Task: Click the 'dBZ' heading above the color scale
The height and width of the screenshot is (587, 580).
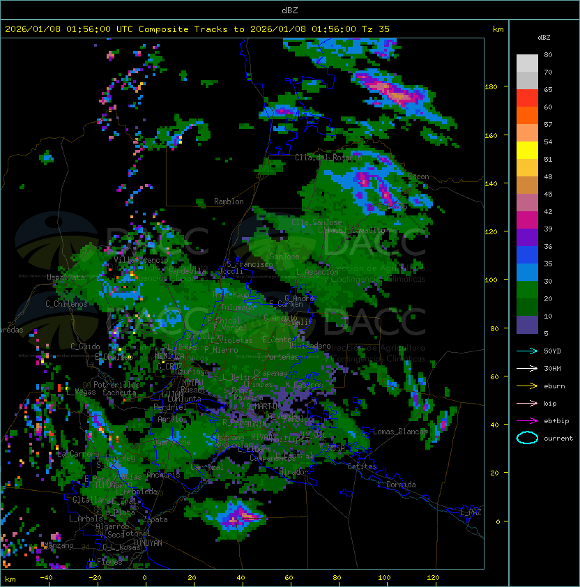Action: click(x=544, y=38)
